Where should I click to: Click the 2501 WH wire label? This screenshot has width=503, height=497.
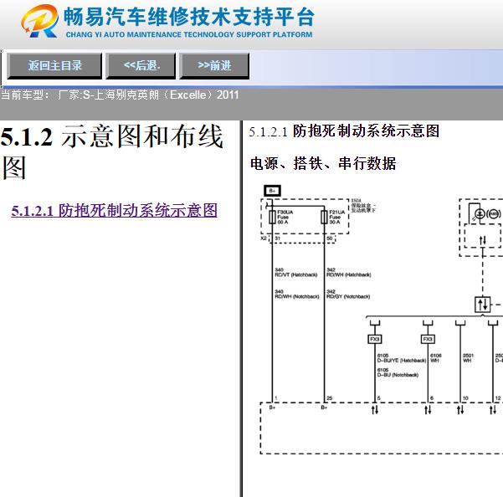pyautogui.click(x=468, y=358)
